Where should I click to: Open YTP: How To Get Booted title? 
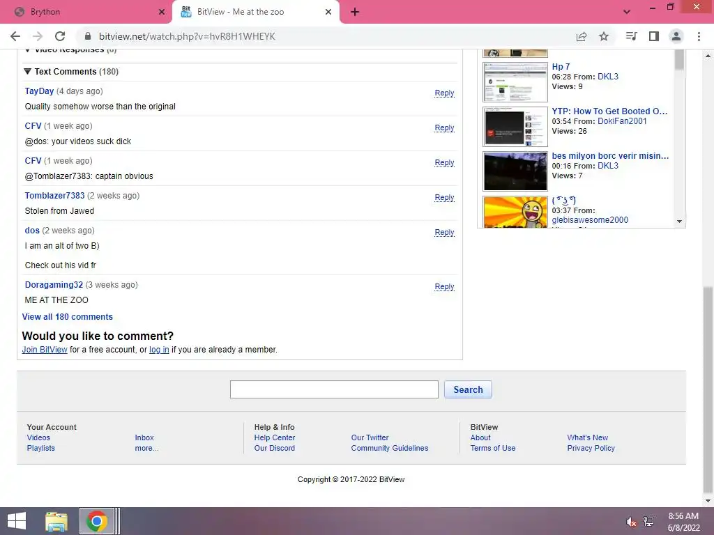(609, 111)
